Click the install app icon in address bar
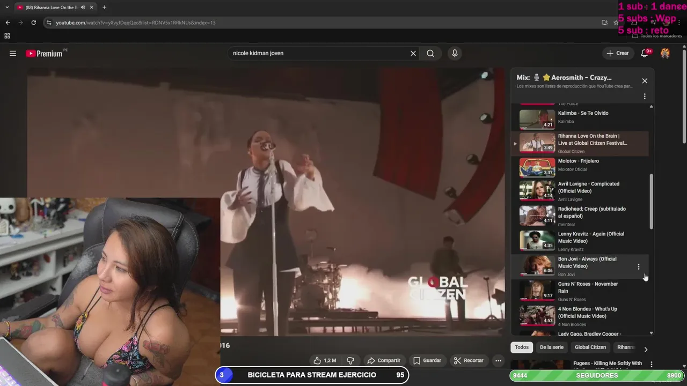 pos(604,23)
